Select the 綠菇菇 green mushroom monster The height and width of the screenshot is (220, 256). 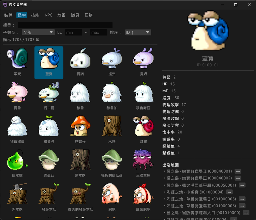[49, 164]
